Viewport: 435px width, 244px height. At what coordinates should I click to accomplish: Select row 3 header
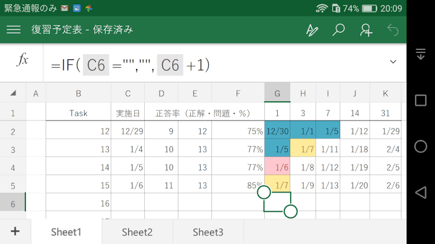click(x=13, y=149)
